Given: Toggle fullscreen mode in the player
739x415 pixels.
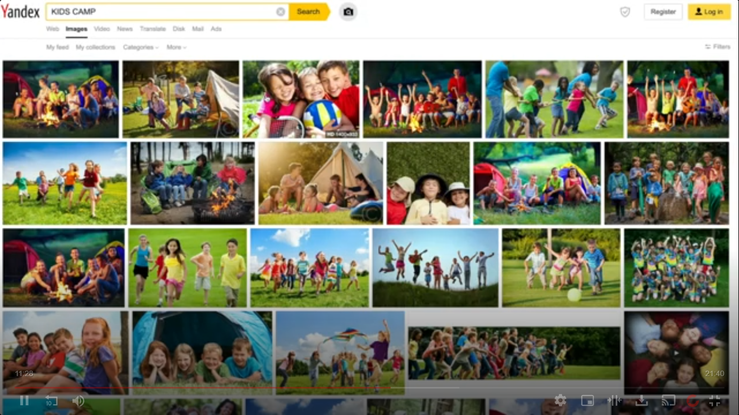Looking at the screenshot, I should tap(715, 400).
